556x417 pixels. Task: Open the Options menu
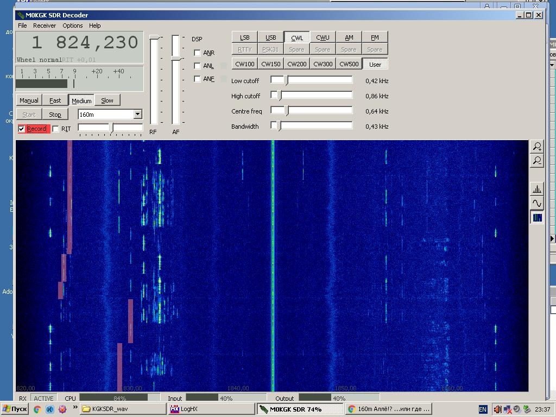coord(72,26)
